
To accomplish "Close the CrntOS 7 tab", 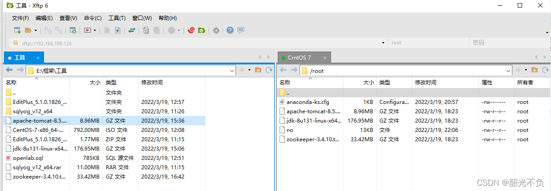I will [325, 58].
